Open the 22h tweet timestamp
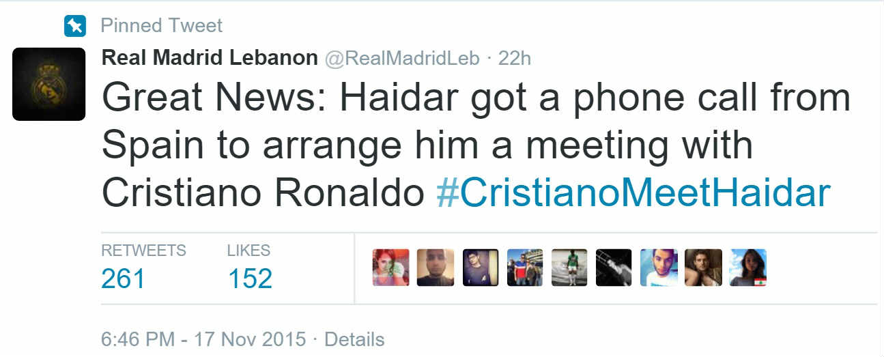Image resolution: width=884 pixels, height=357 pixels. coord(514,59)
